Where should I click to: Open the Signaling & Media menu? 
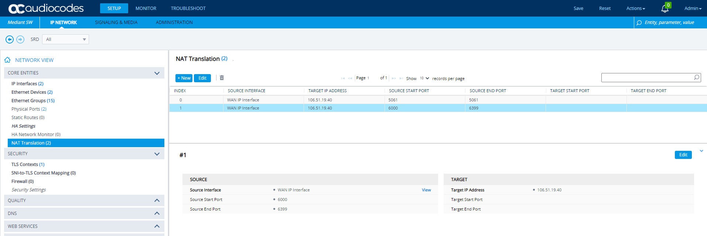point(116,22)
